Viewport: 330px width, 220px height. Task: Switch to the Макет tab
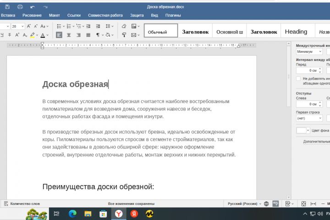[54, 16]
